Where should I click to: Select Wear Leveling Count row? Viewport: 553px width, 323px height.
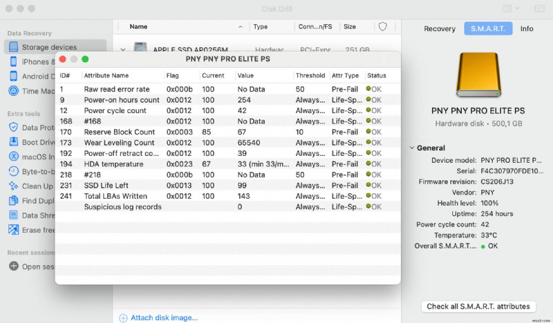click(x=228, y=143)
